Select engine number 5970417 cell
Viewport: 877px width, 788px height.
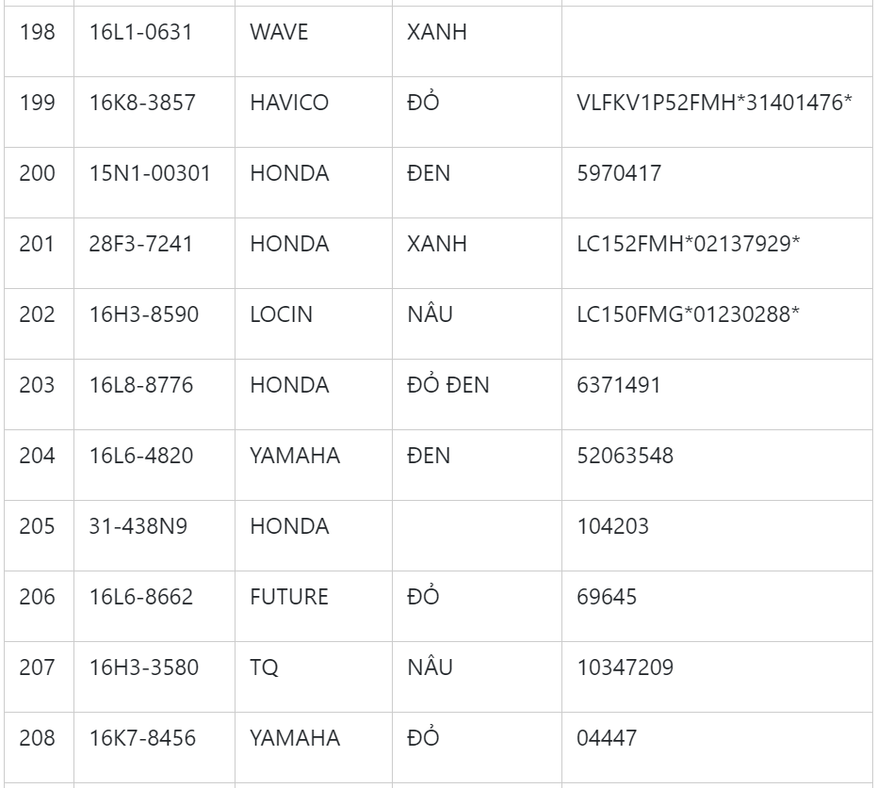click(x=619, y=174)
